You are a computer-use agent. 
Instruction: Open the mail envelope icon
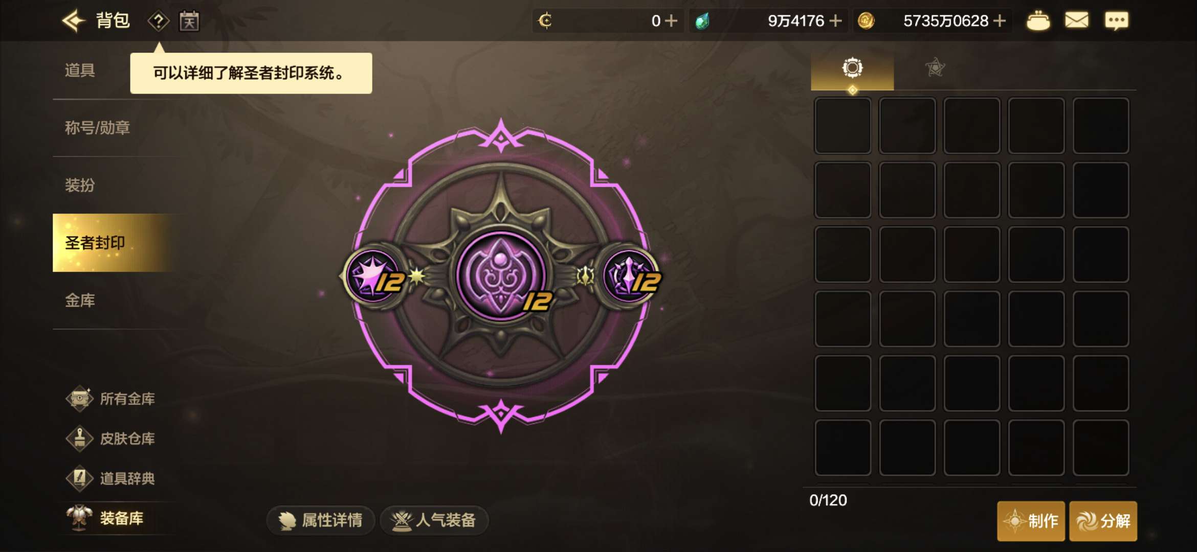pos(1077,21)
